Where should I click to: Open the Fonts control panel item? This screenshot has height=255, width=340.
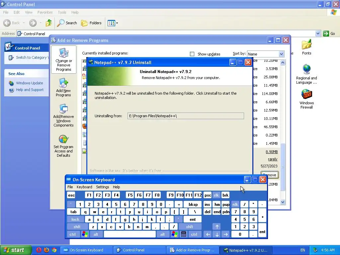[x=306, y=47]
